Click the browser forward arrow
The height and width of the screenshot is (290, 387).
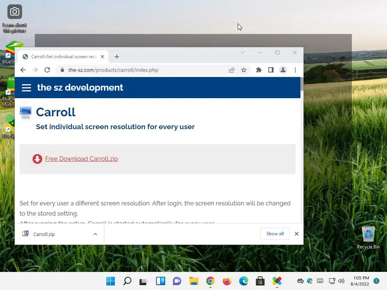point(35,70)
